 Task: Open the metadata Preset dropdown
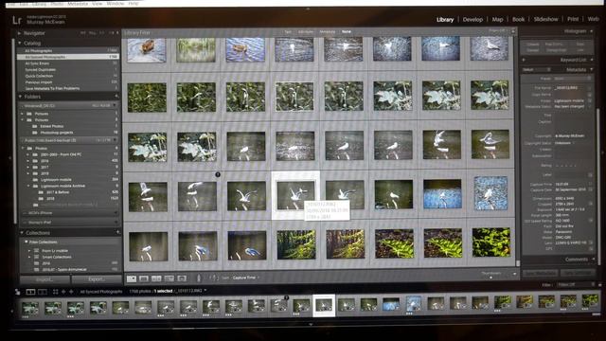(x=572, y=79)
